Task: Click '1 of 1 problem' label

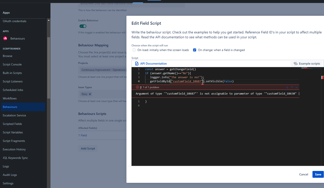Action: [x=151, y=87]
